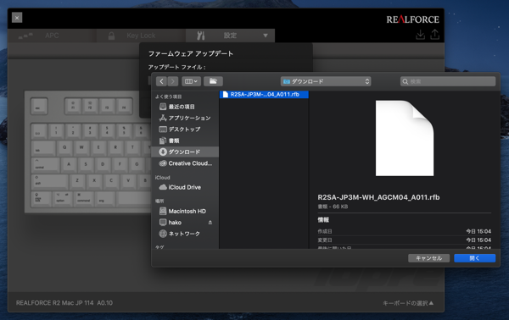Select ダウンロード in the sidebar
This screenshot has height=320, width=509.
coord(185,152)
